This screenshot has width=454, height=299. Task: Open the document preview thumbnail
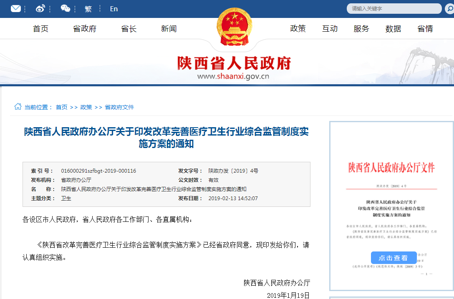[391, 206]
